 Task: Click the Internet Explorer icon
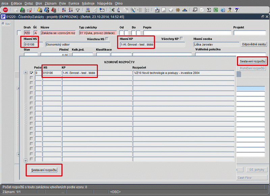pyautogui.click(x=223, y=10)
